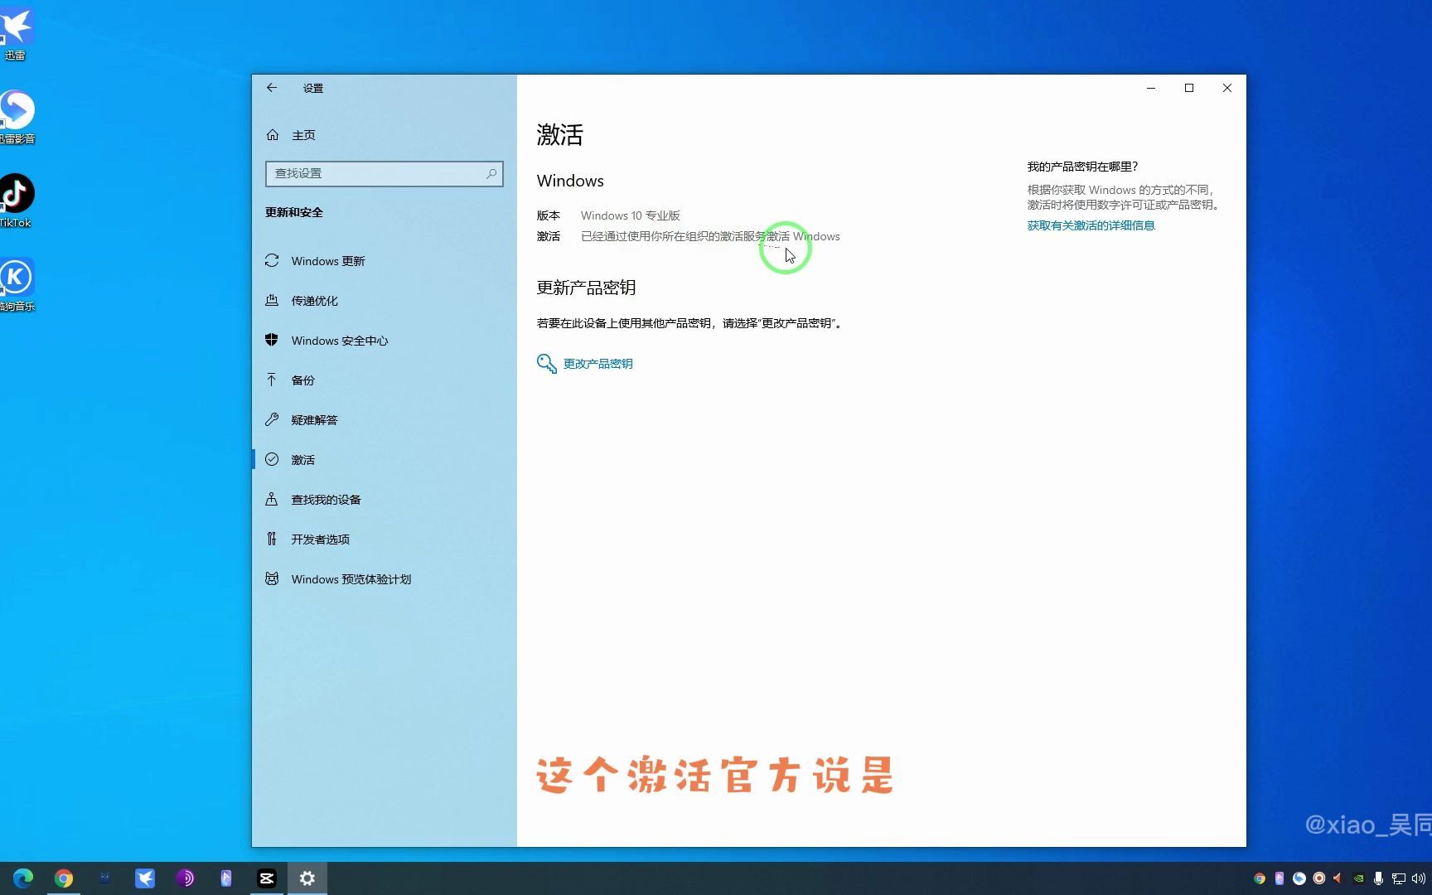Click the 更新和安全 sidebar heading
This screenshot has width=1432, height=895.
pyautogui.click(x=294, y=212)
